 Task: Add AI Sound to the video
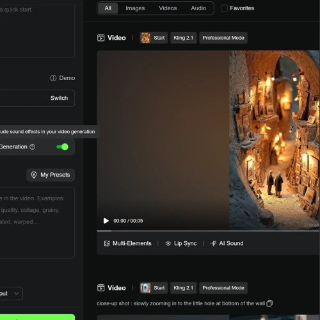pyautogui.click(x=227, y=243)
